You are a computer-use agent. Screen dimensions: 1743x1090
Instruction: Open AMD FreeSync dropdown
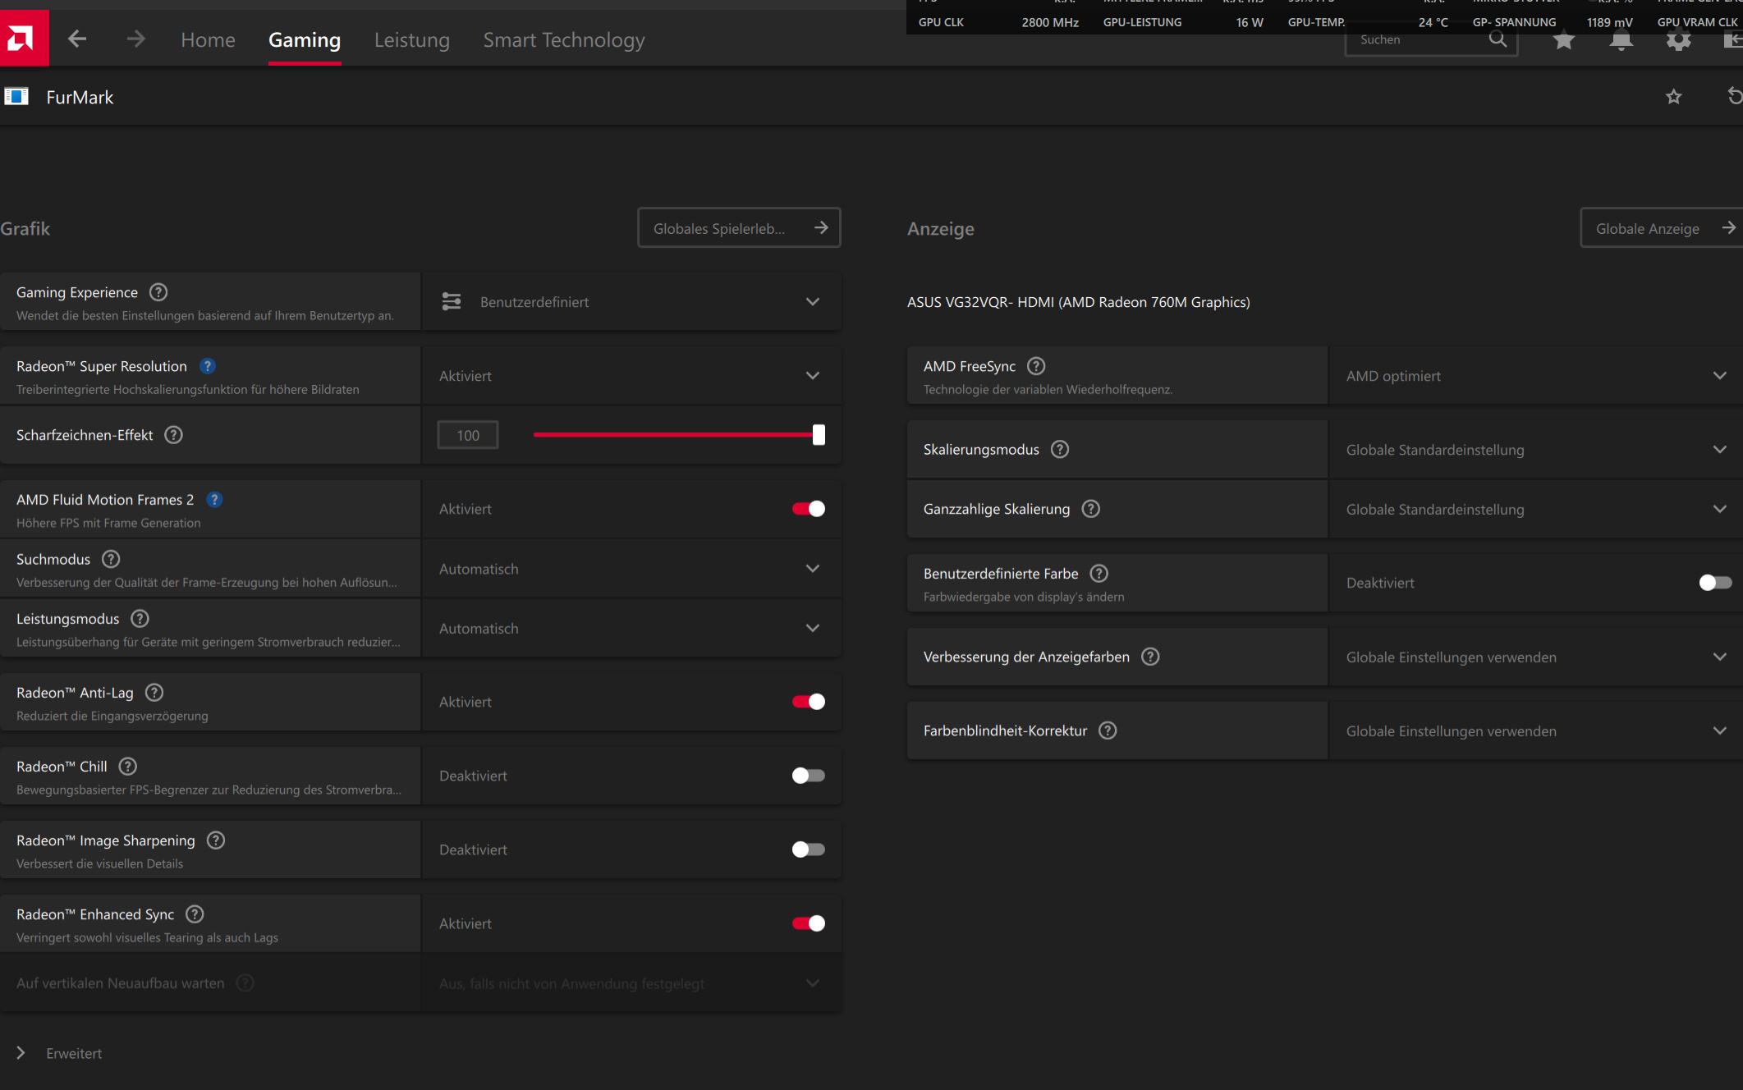point(1535,376)
